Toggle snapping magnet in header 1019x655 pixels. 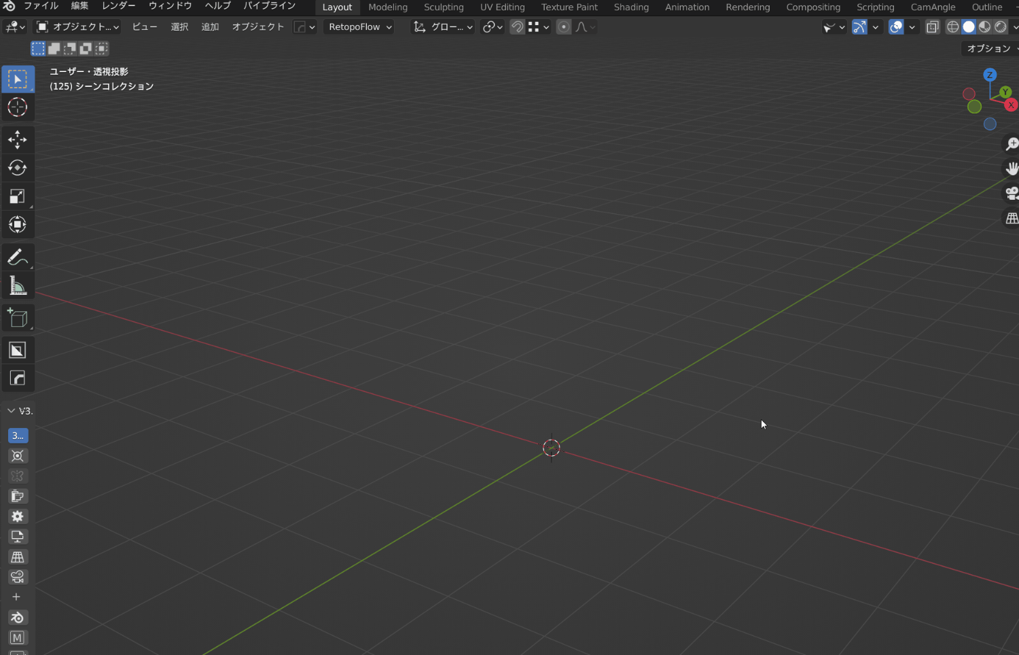[x=517, y=27]
